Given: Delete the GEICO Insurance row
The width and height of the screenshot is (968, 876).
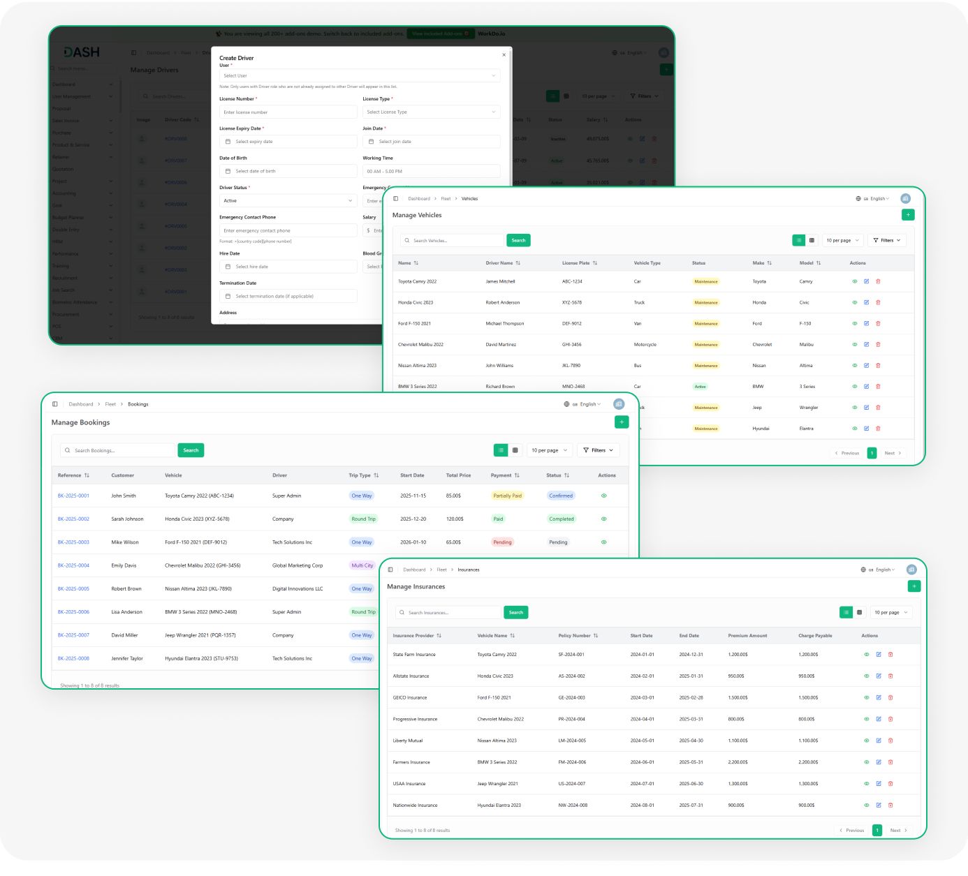Looking at the screenshot, I should pyautogui.click(x=890, y=698).
